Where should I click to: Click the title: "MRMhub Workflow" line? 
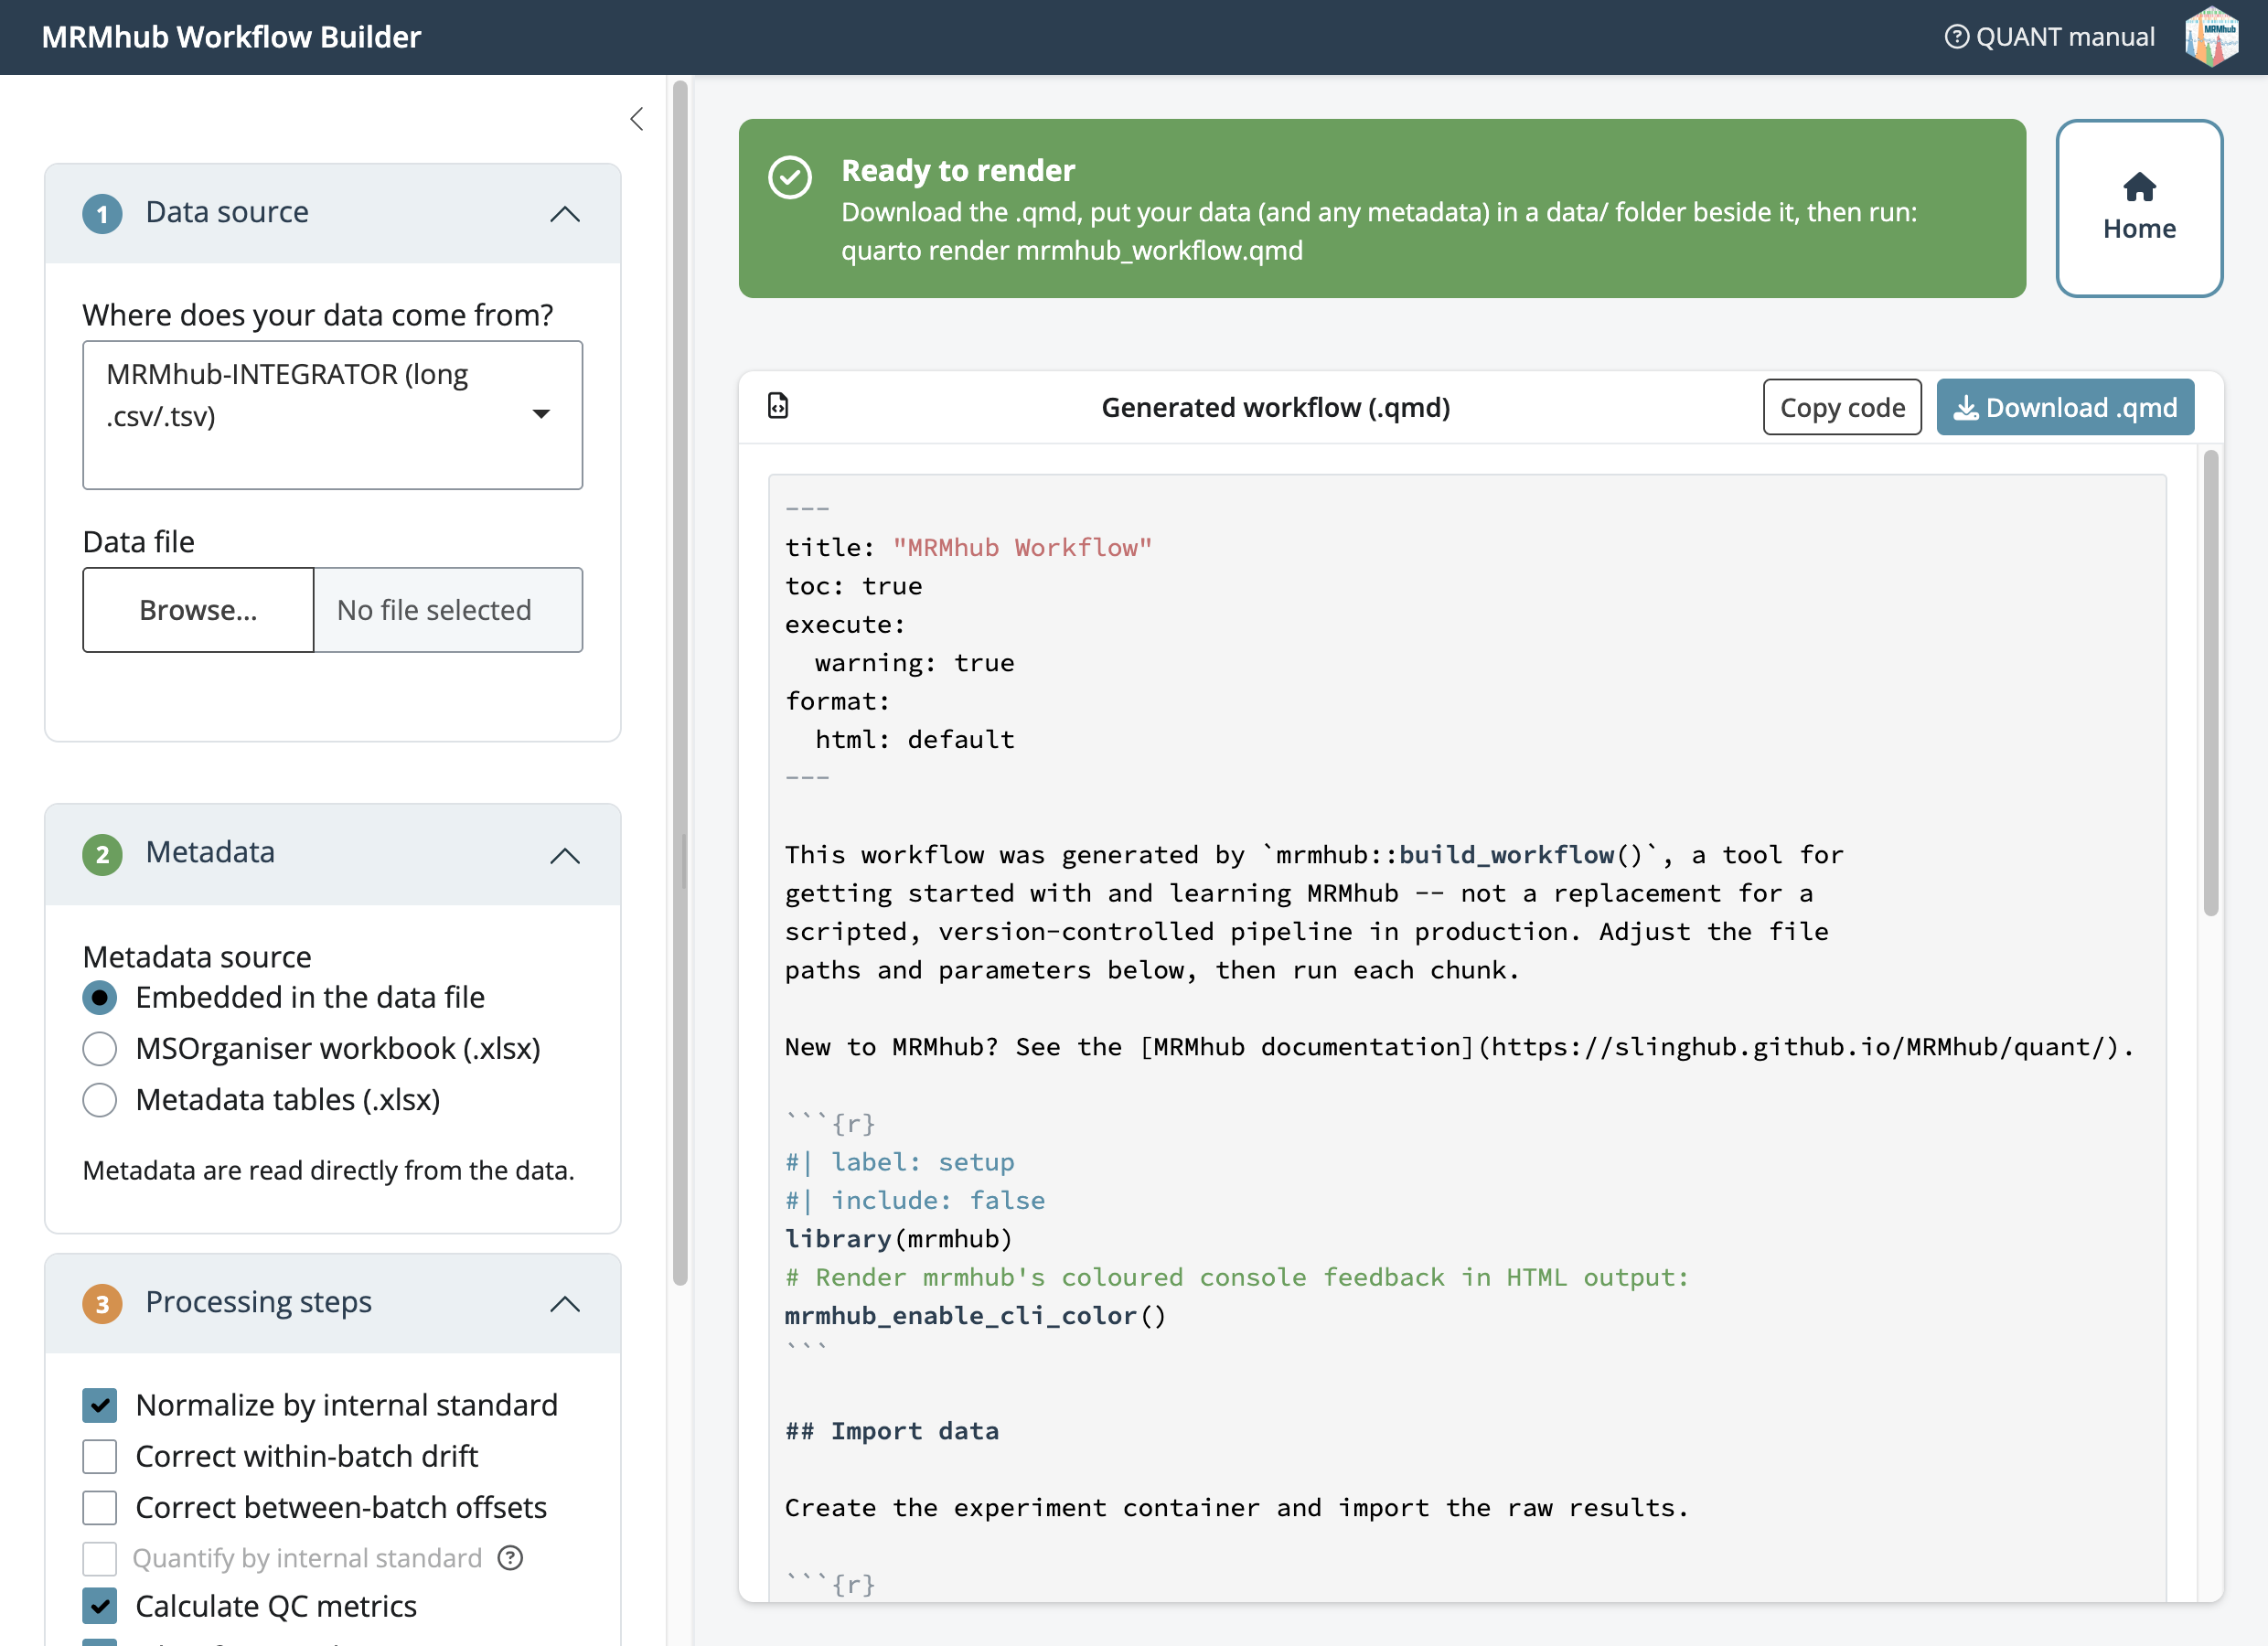(x=968, y=548)
